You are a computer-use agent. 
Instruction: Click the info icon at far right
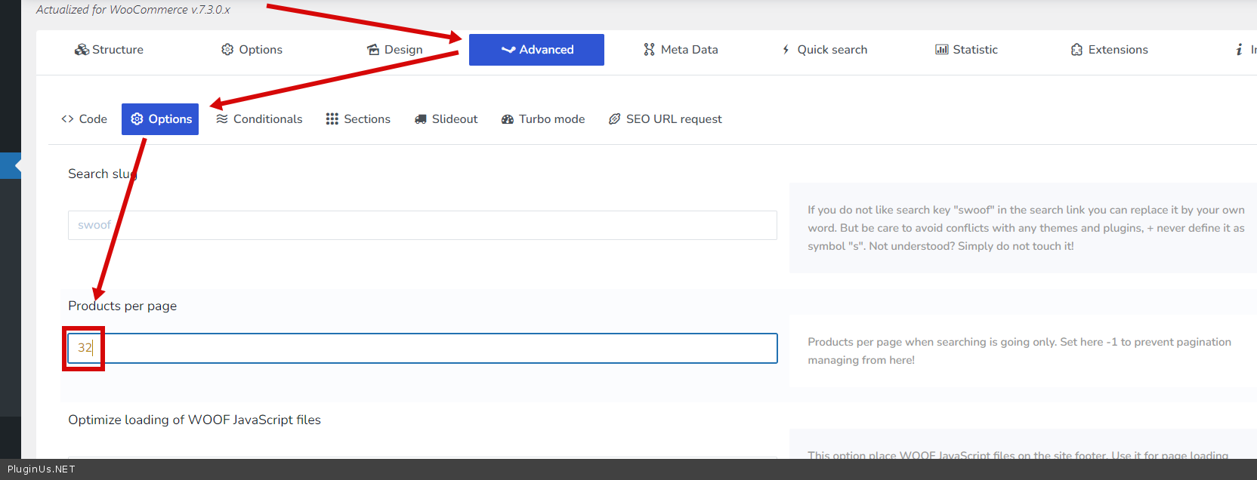pyautogui.click(x=1239, y=50)
